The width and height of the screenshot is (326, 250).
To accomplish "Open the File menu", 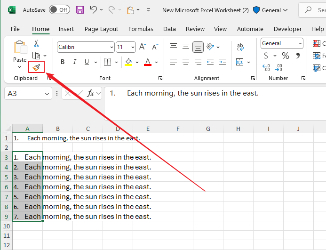I will click(x=15, y=29).
